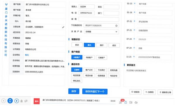Choose B类客户 customer type
This screenshot has width=175, height=106.
pyautogui.click(x=89, y=58)
